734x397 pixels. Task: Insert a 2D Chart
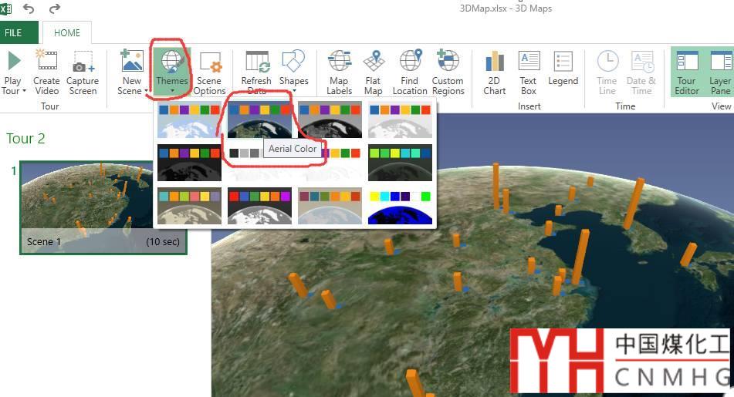point(494,72)
